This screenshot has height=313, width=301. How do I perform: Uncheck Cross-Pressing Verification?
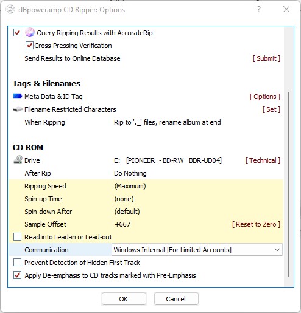coord(29,46)
